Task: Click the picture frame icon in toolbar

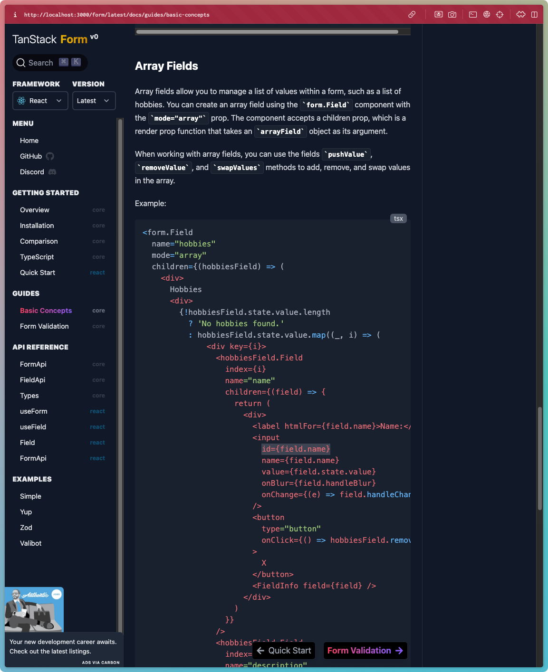Action: point(439,15)
